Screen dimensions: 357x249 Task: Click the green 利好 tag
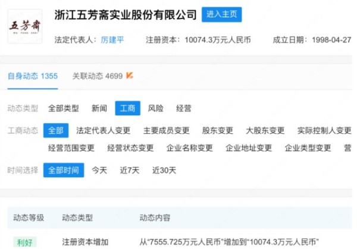coord(25,242)
